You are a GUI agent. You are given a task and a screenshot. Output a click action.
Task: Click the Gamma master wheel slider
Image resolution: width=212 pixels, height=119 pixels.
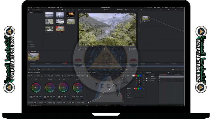pos(50,99)
